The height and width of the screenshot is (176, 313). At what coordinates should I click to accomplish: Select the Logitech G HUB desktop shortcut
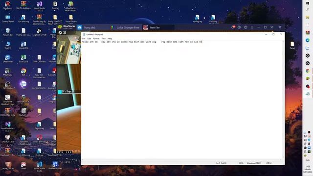[x=39, y=32]
